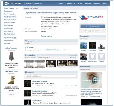The width and height of the screenshot is (114, 106).
Task: Open Мои Друзья in sidebar
Action: coord(8,11)
